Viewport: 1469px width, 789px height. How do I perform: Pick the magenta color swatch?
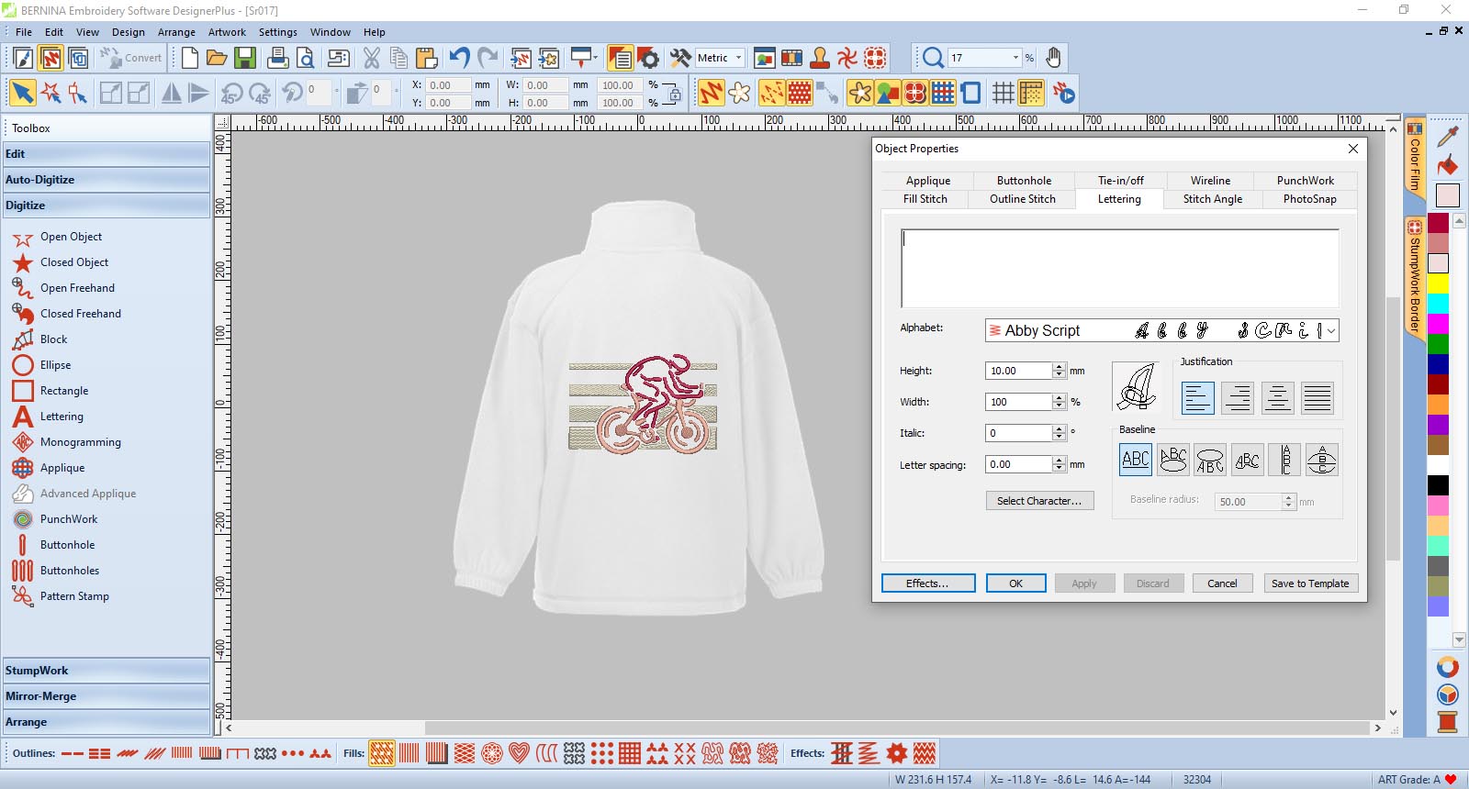1438,324
